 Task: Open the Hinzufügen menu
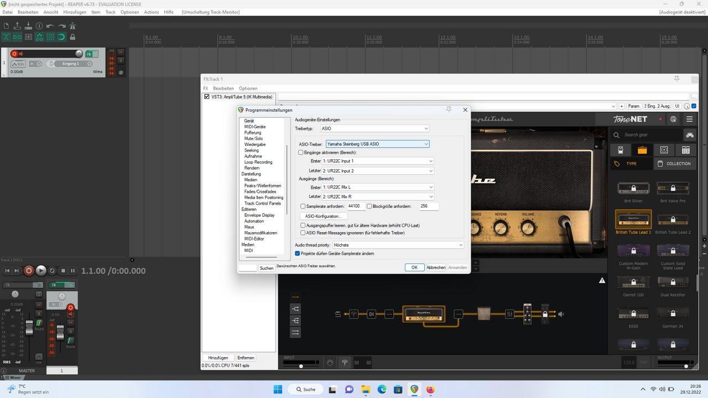[x=75, y=12]
